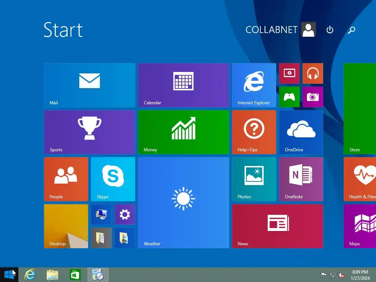
Task: Open the Pictures folder small tile
Action: pos(125,238)
